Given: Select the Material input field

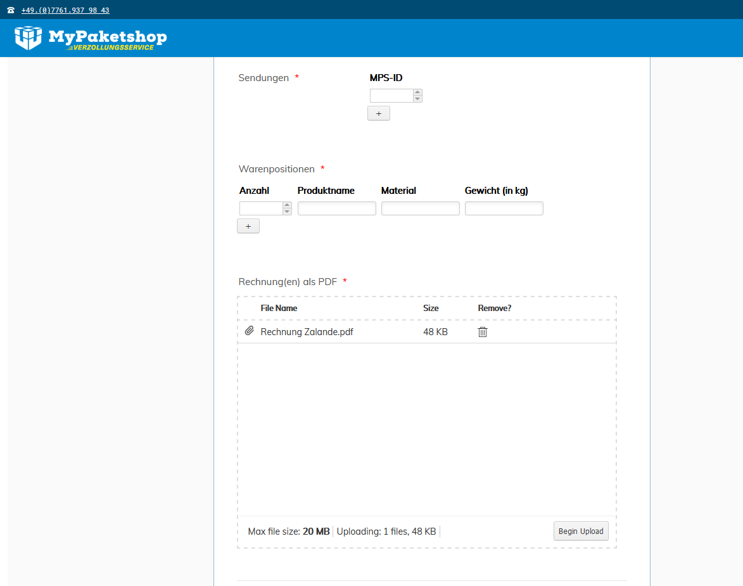Looking at the screenshot, I should tap(420, 208).
